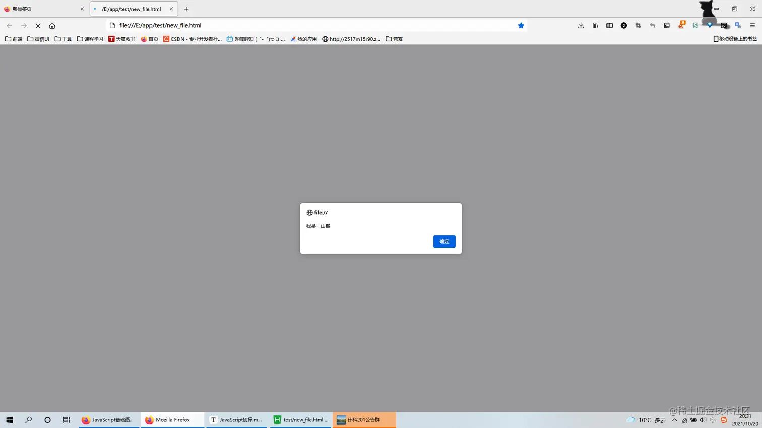Restore down the Firefox window
This screenshot has height=428, width=762.
pyautogui.click(x=734, y=9)
